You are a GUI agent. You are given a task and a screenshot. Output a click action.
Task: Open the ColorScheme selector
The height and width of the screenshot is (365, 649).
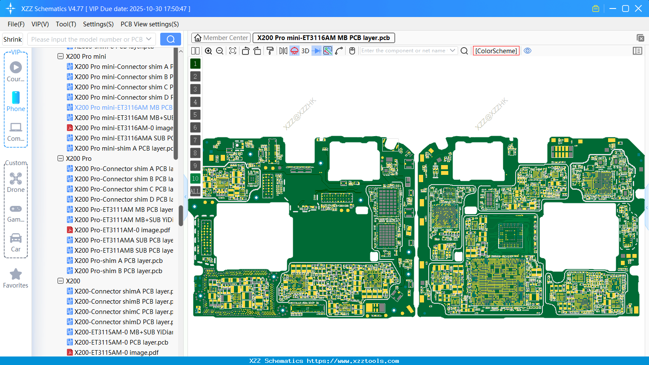pos(496,51)
